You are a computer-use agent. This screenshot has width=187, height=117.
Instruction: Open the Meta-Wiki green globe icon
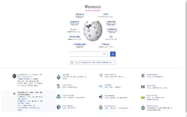(143, 108)
